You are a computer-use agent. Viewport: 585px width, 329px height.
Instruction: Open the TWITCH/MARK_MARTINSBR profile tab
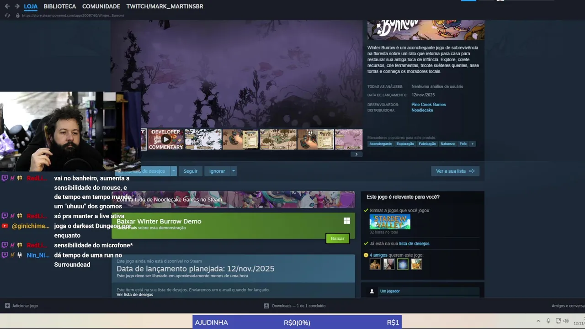[165, 6]
